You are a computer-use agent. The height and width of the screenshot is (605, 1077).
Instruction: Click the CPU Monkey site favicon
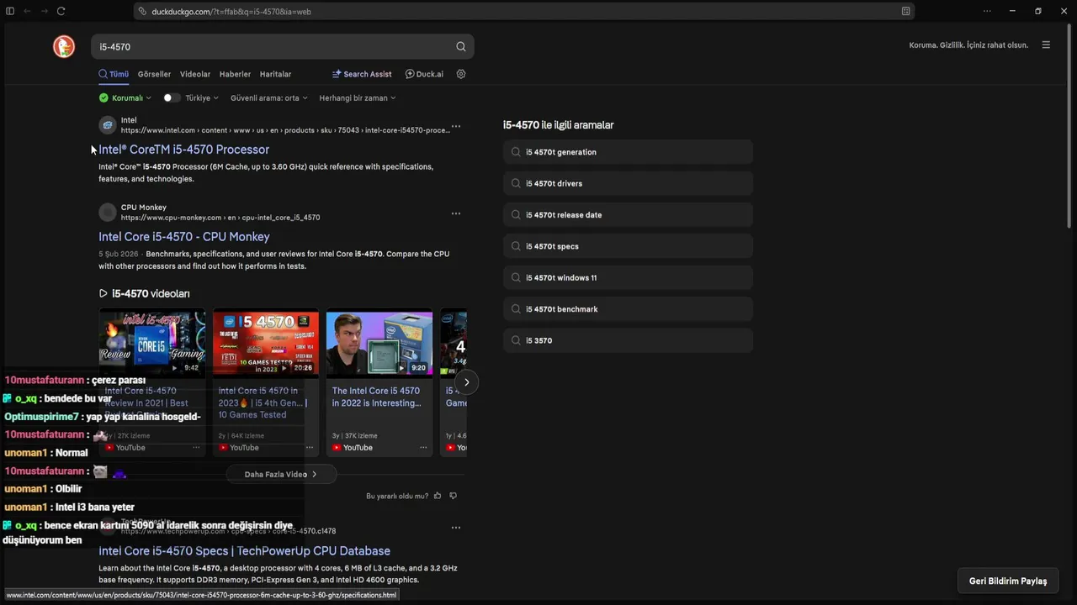click(x=108, y=212)
